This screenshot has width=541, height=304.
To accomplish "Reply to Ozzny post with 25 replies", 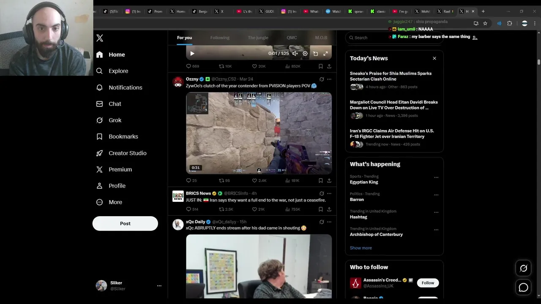I will click(x=191, y=181).
